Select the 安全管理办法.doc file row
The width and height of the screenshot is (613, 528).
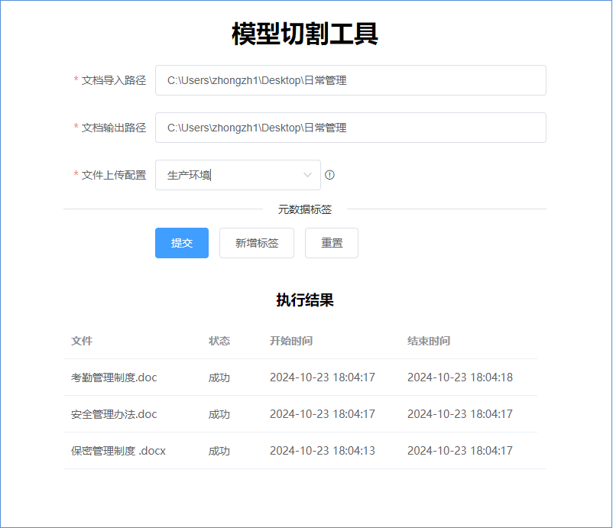coord(114,414)
